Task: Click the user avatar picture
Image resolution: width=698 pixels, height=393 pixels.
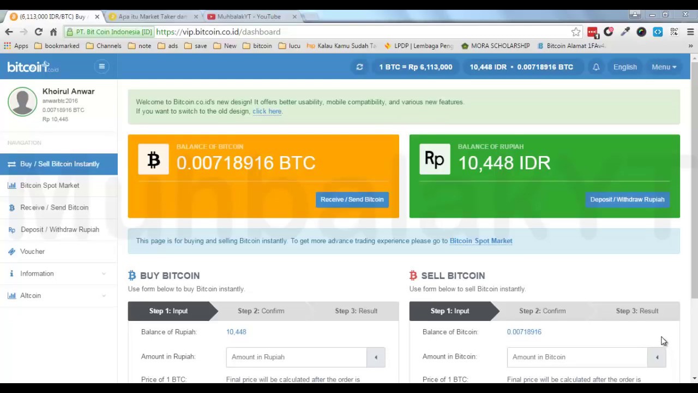Action: tap(22, 102)
